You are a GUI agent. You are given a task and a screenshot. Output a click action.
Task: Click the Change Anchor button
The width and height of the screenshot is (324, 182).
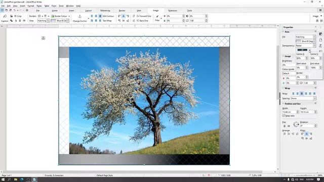coord(80,18)
